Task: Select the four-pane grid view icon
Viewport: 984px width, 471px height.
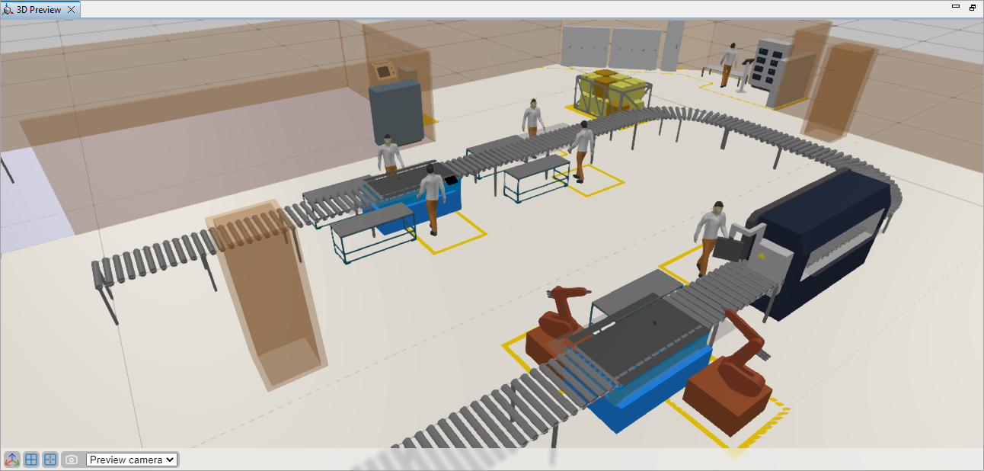Action: point(31,460)
